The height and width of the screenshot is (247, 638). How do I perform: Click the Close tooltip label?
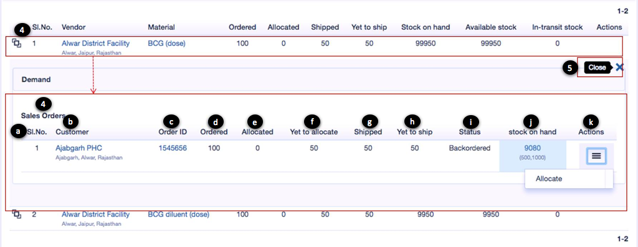(598, 68)
